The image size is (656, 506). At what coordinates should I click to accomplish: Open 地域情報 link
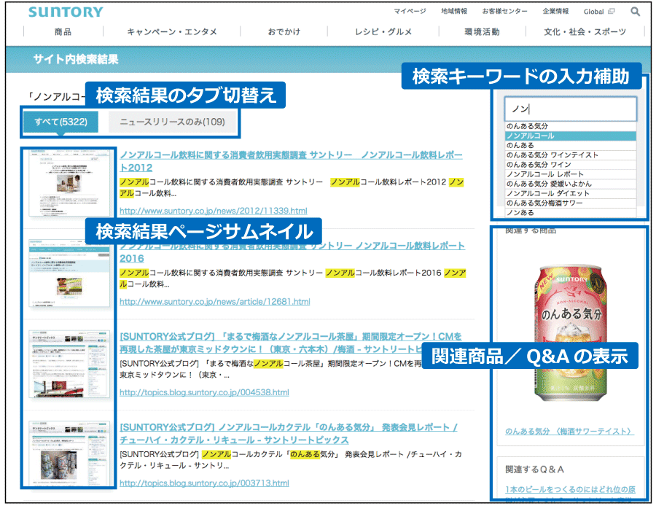point(454,11)
